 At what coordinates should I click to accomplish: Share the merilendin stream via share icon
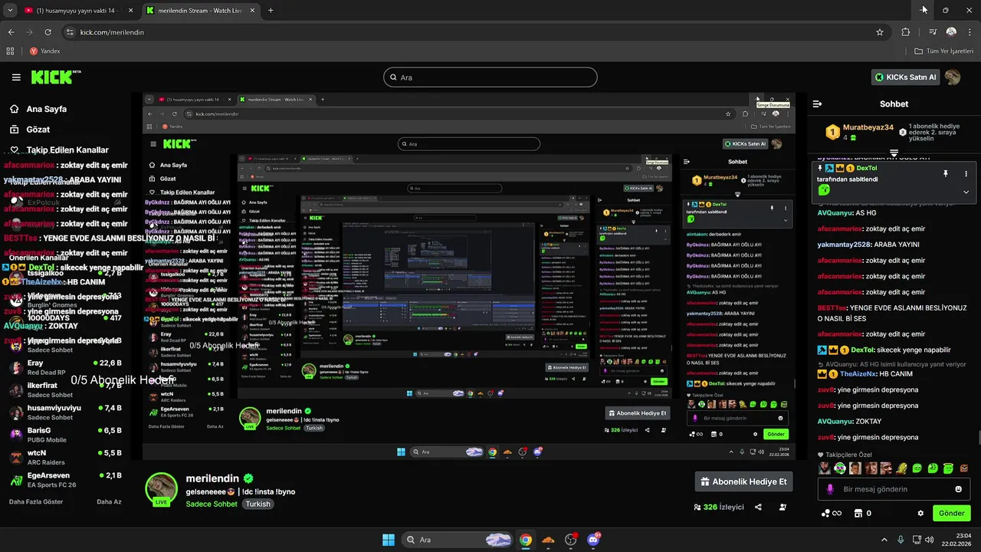pos(758,507)
